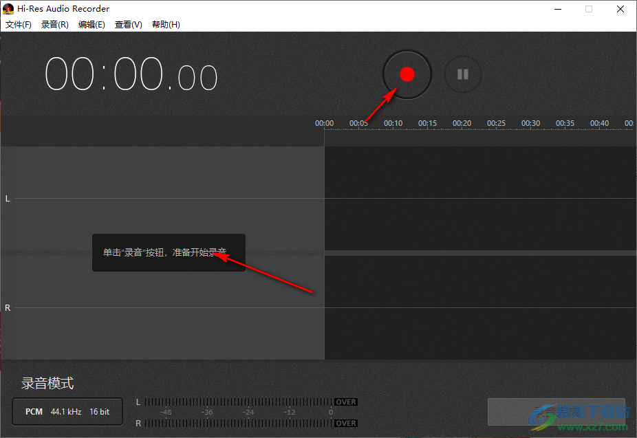Click the playhead at timeline position zero
Image resolution: width=637 pixels, height=438 pixels.
(324, 241)
